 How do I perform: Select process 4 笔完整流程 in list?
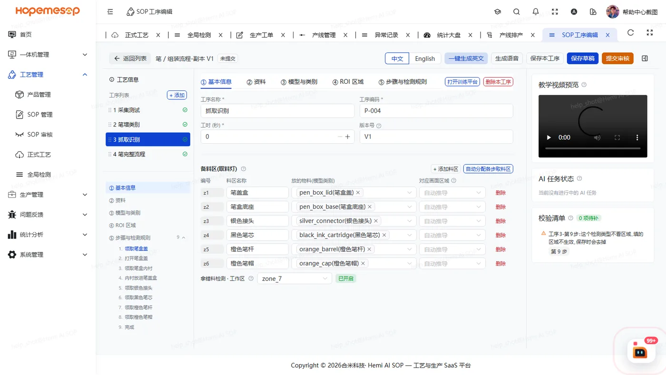point(148,154)
